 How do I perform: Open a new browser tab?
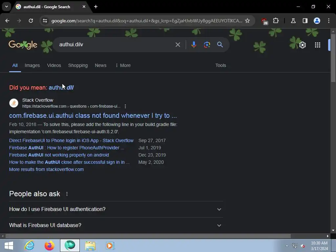pyautogui.click(x=96, y=7)
